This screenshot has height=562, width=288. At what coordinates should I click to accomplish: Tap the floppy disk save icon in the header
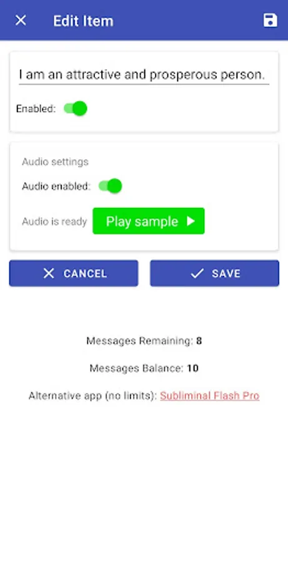click(x=270, y=21)
